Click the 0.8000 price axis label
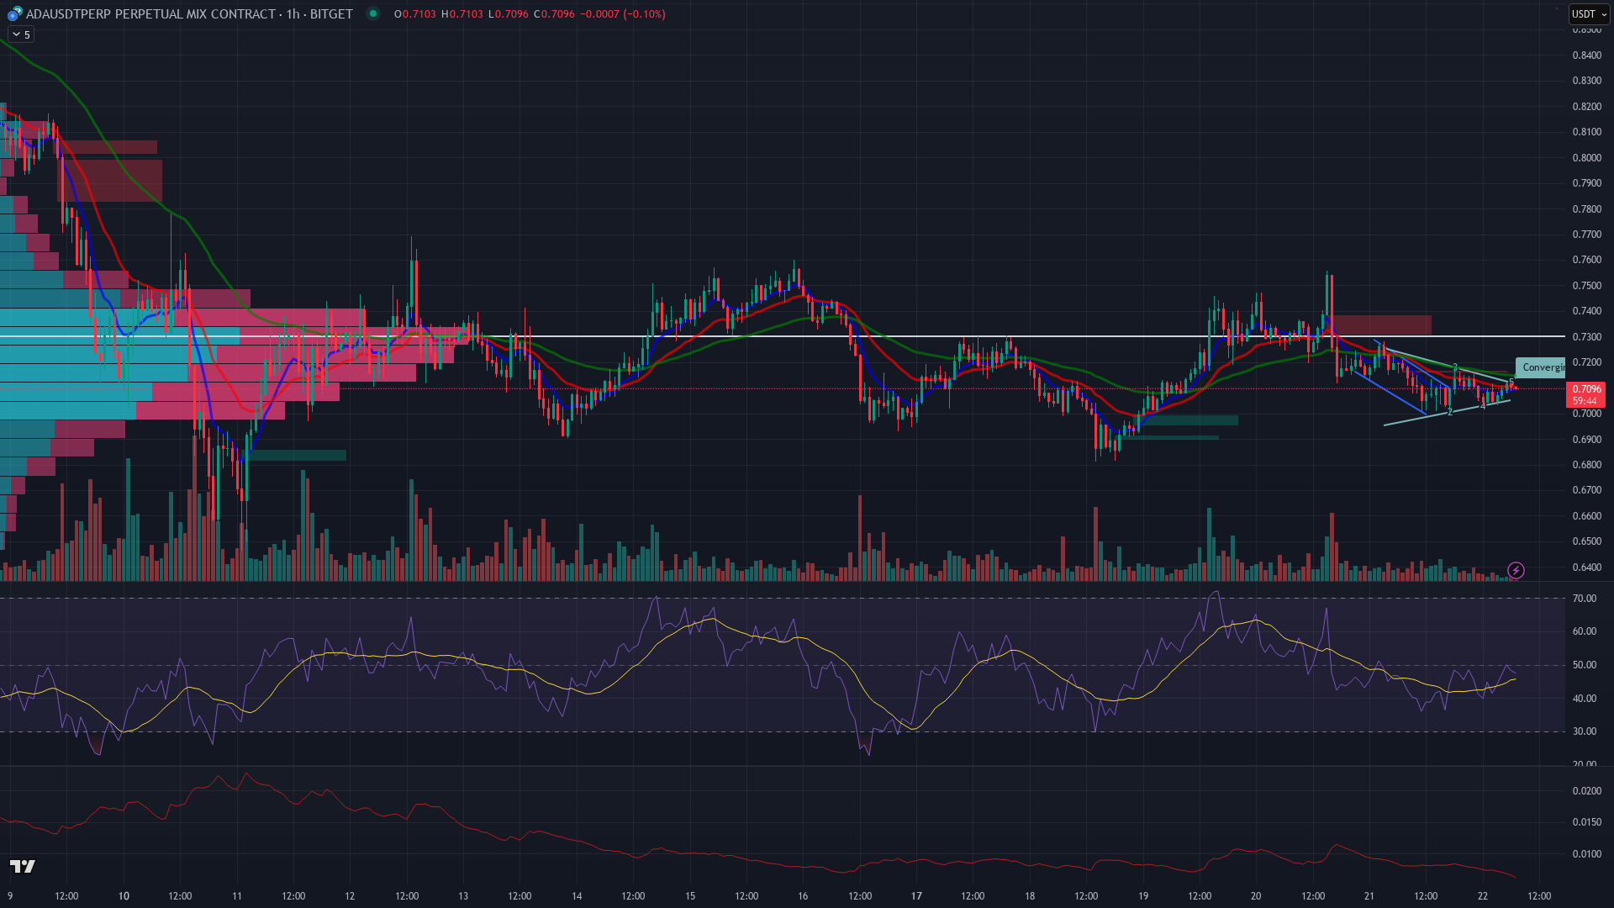This screenshot has height=908, width=1614. pos(1586,158)
